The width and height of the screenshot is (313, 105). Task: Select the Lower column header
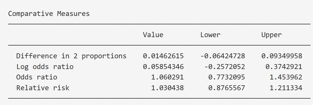[x=211, y=35]
